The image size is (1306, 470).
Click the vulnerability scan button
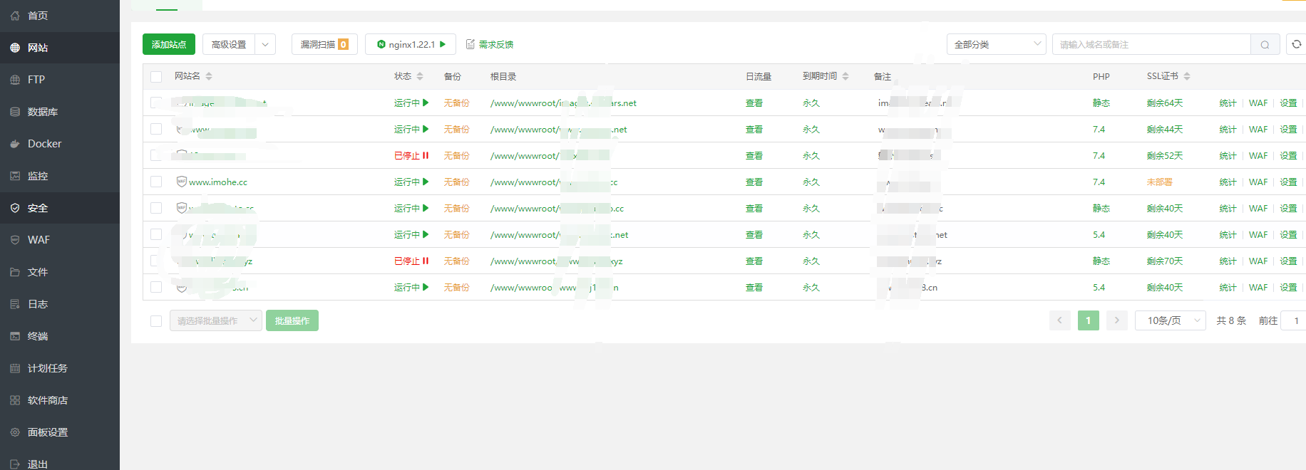coord(324,45)
